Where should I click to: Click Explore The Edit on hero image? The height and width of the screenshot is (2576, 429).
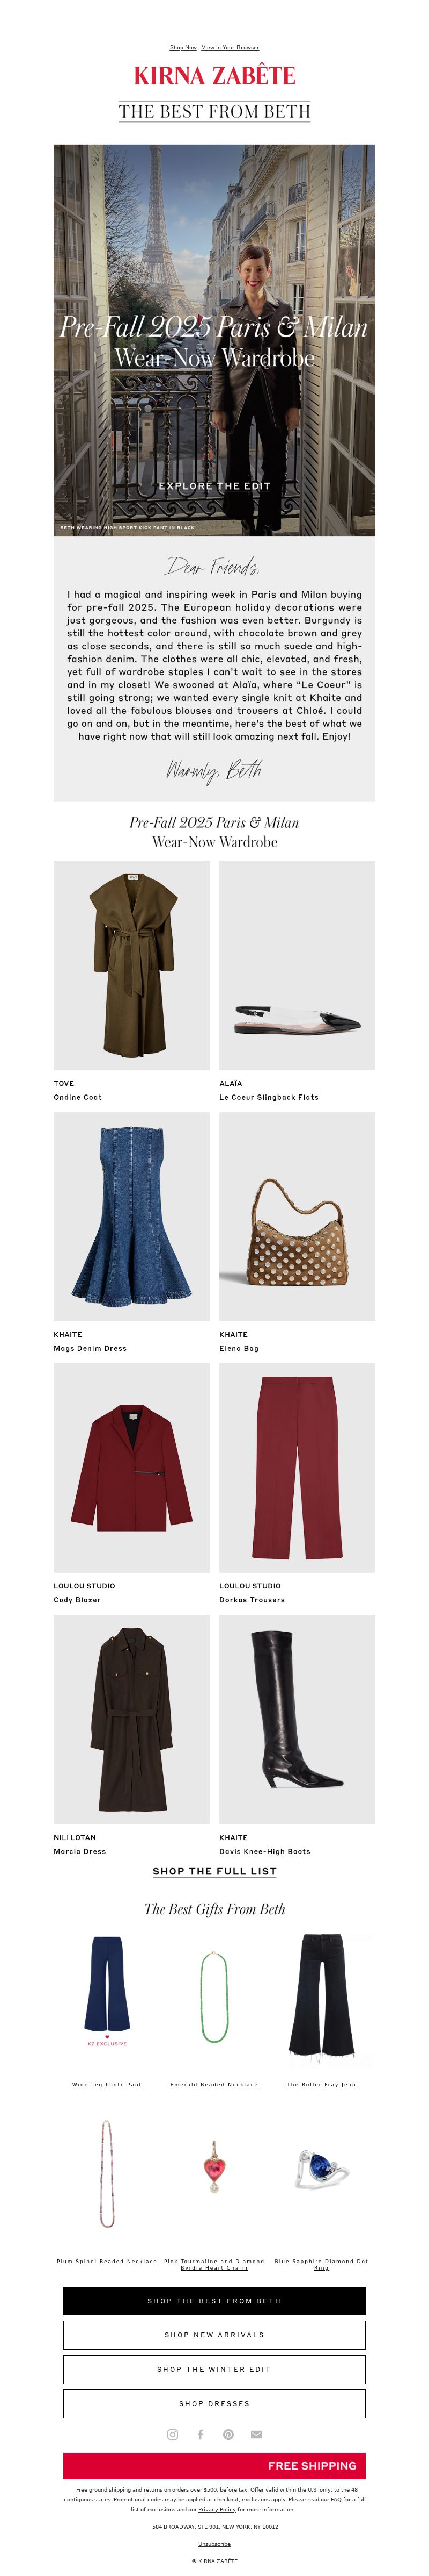[x=214, y=485]
